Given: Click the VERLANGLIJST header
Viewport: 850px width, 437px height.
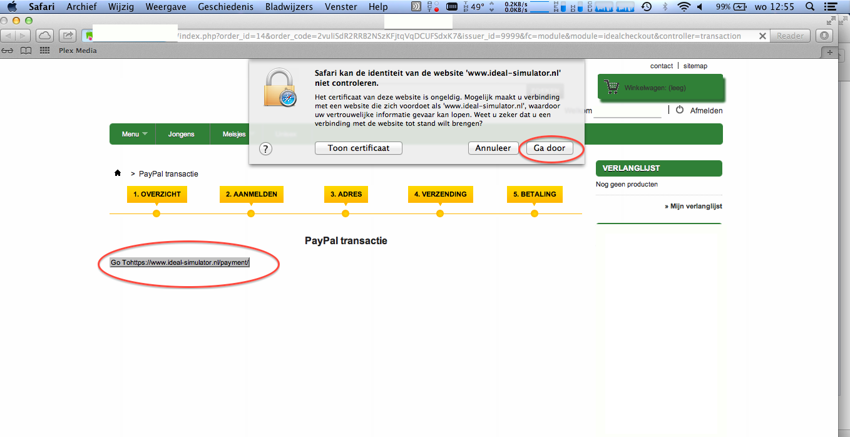Looking at the screenshot, I should coord(659,168).
